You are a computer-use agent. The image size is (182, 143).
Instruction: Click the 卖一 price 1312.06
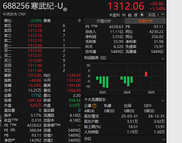(35, 45)
